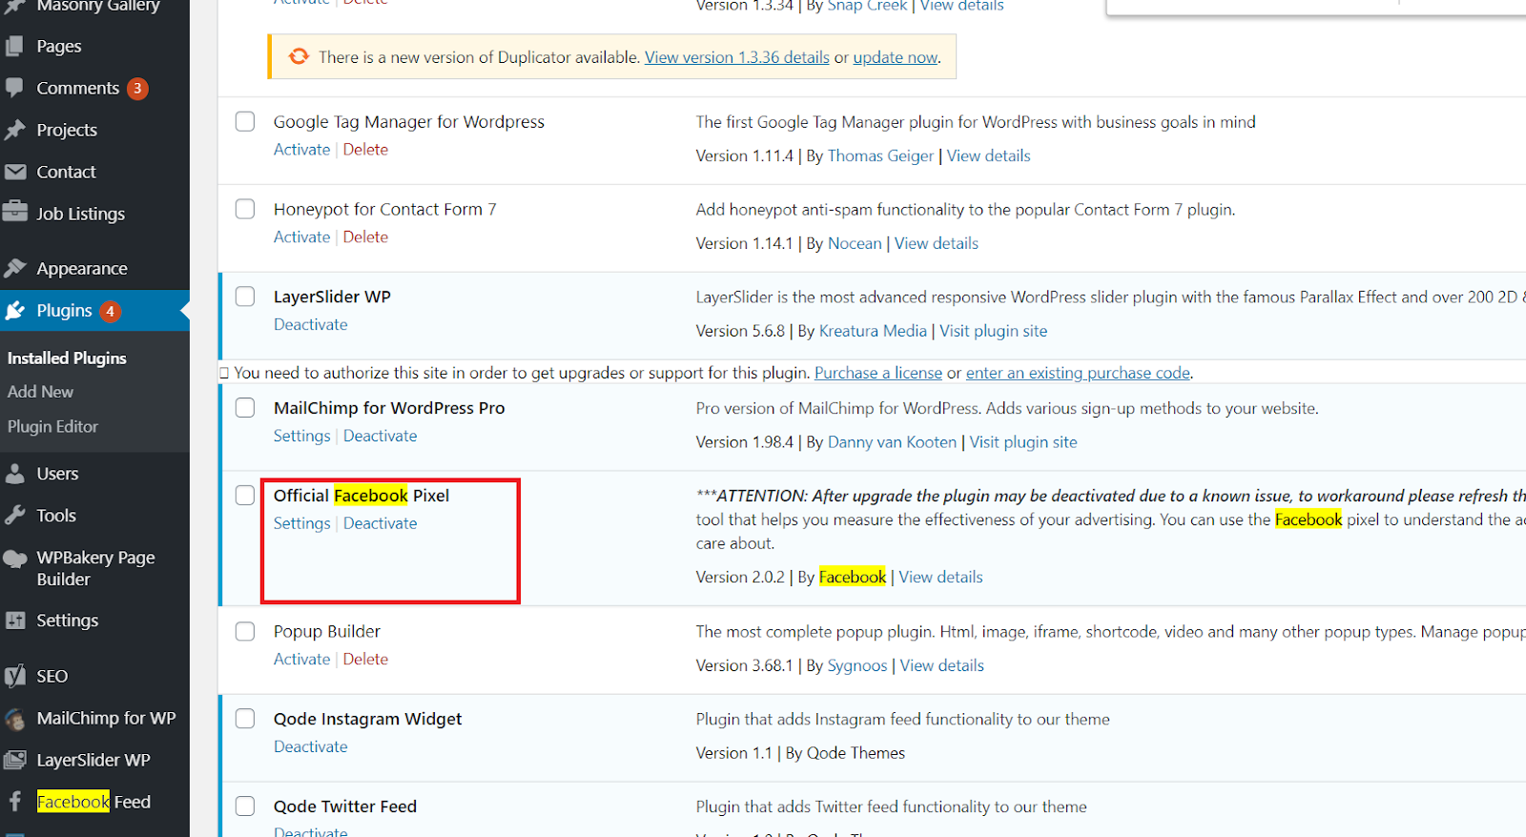Click the Plugins plug icon
The image size is (1526, 837).
[14, 311]
